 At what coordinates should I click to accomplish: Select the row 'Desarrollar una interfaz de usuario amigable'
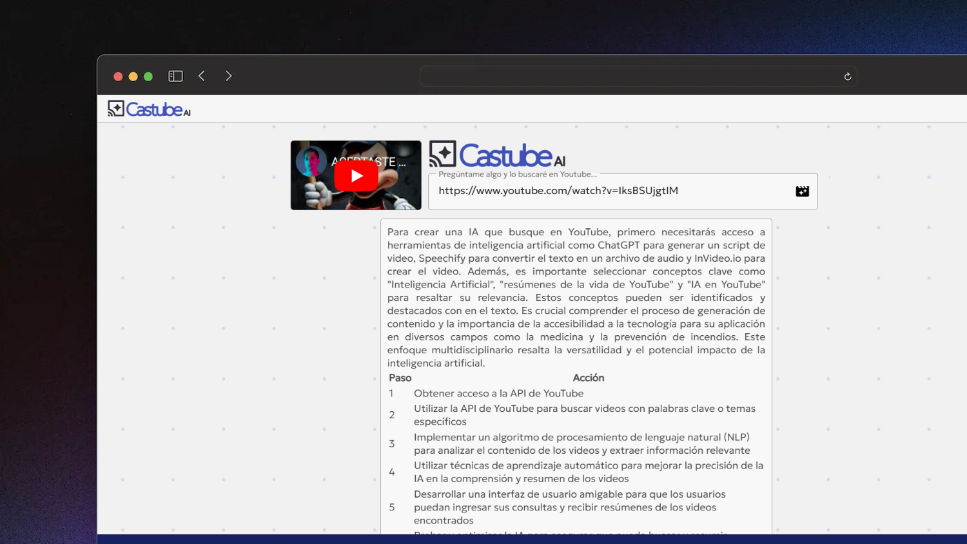[576, 507]
